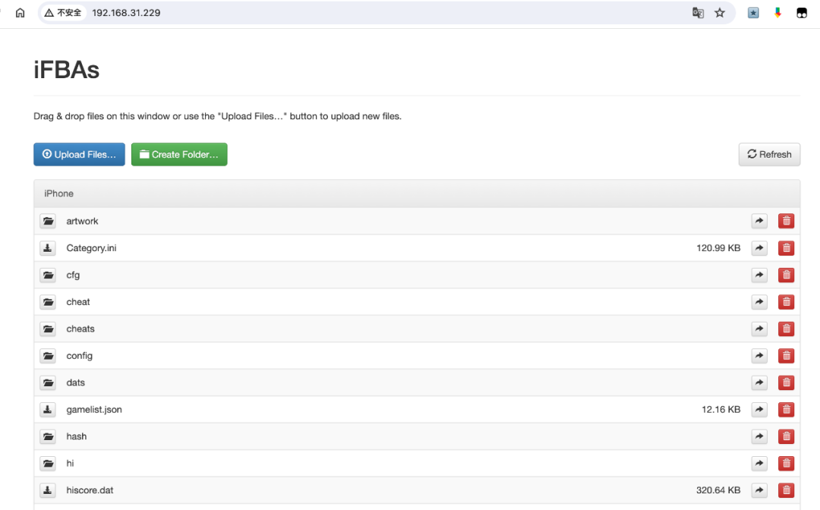The width and height of the screenshot is (820, 510).
Task: Open the cfg folder name
Action: (x=73, y=275)
